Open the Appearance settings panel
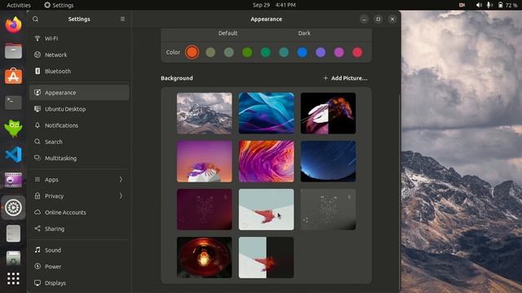Image resolution: width=522 pixels, height=293 pixels. click(x=79, y=93)
